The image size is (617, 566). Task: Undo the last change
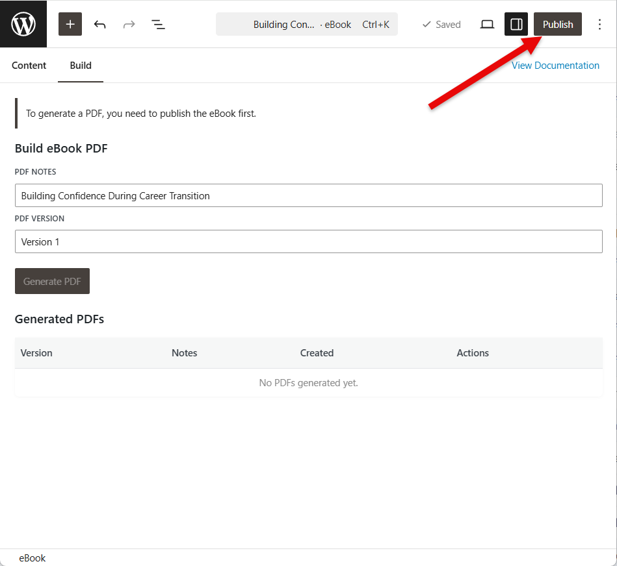point(99,24)
